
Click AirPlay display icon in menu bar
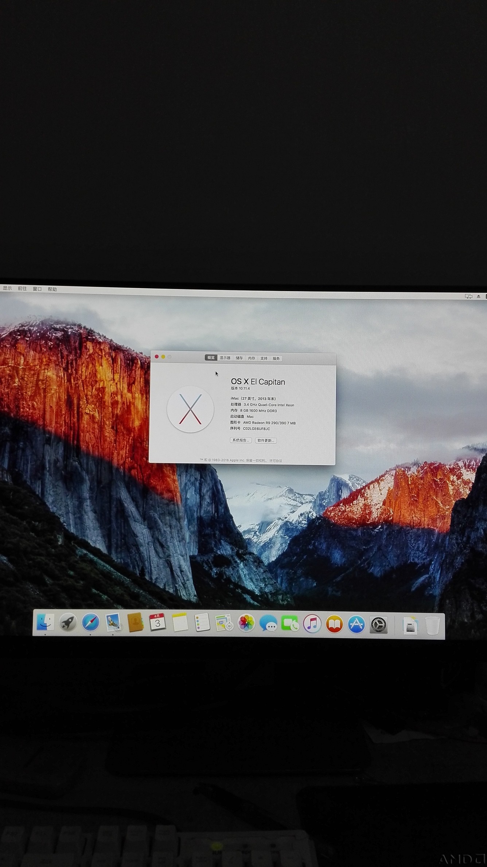[x=468, y=296]
